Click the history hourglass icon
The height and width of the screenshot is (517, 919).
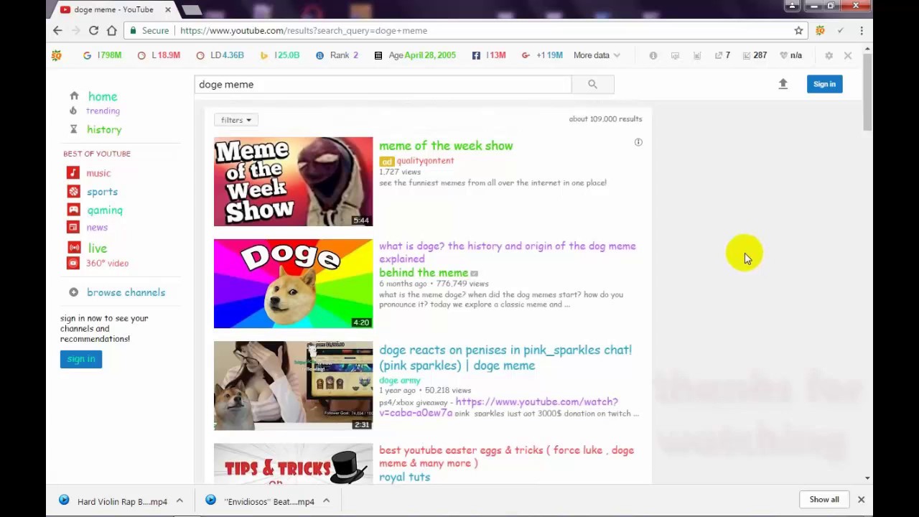73,129
